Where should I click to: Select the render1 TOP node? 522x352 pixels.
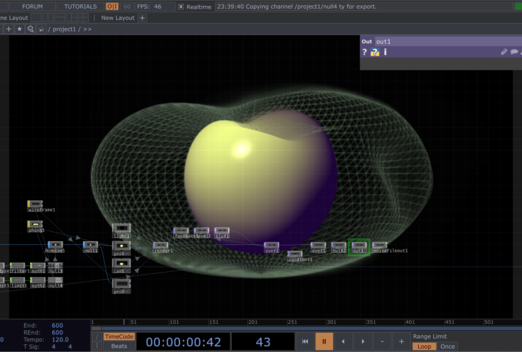tap(161, 245)
